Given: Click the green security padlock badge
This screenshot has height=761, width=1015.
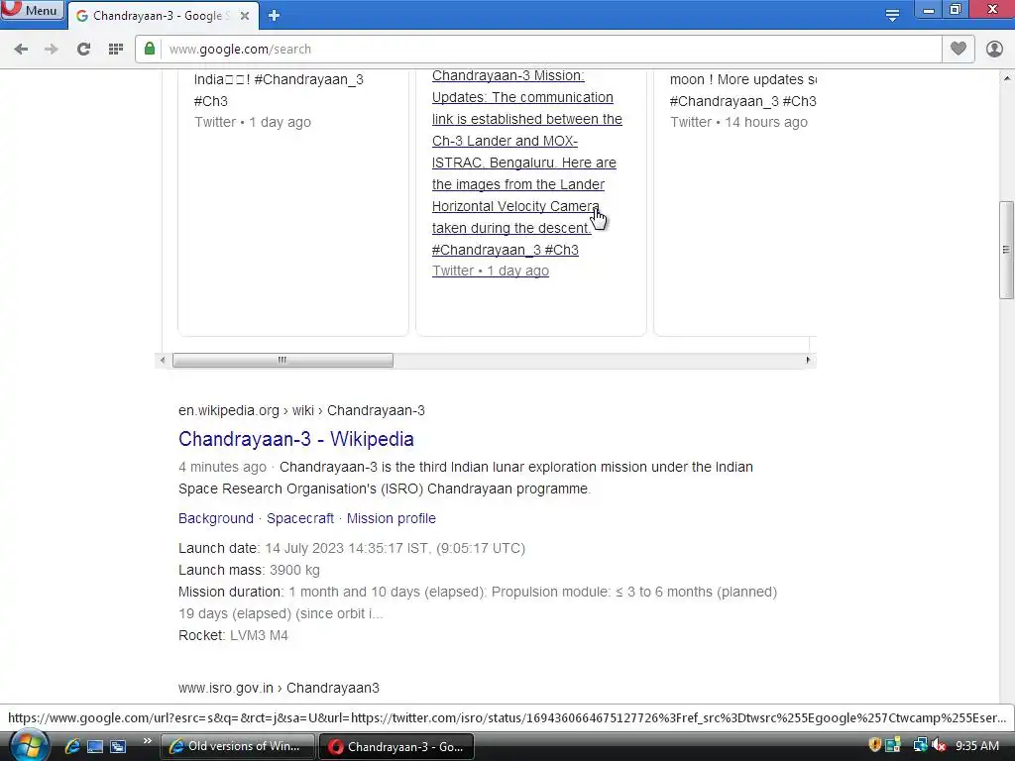Looking at the screenshot, I should [150, 49].
